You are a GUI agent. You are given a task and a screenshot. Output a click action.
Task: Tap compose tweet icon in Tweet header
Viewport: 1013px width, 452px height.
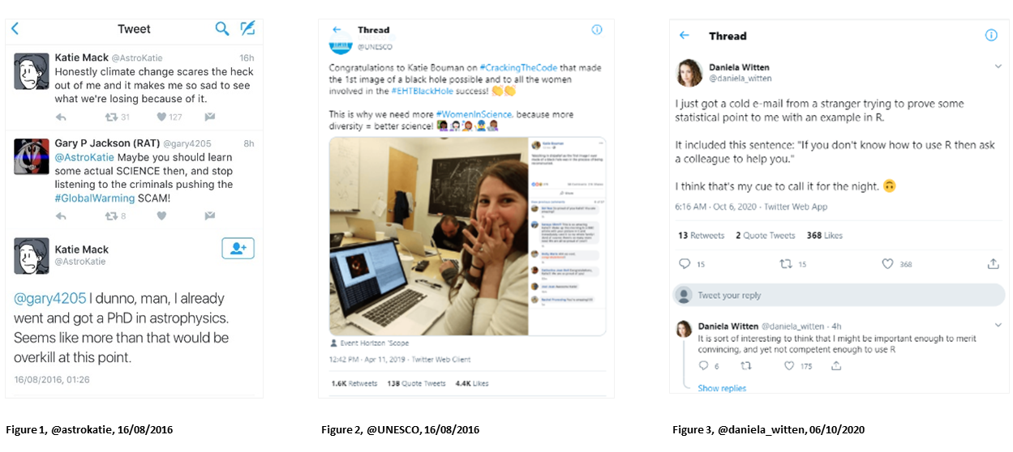tap(247, 28)
